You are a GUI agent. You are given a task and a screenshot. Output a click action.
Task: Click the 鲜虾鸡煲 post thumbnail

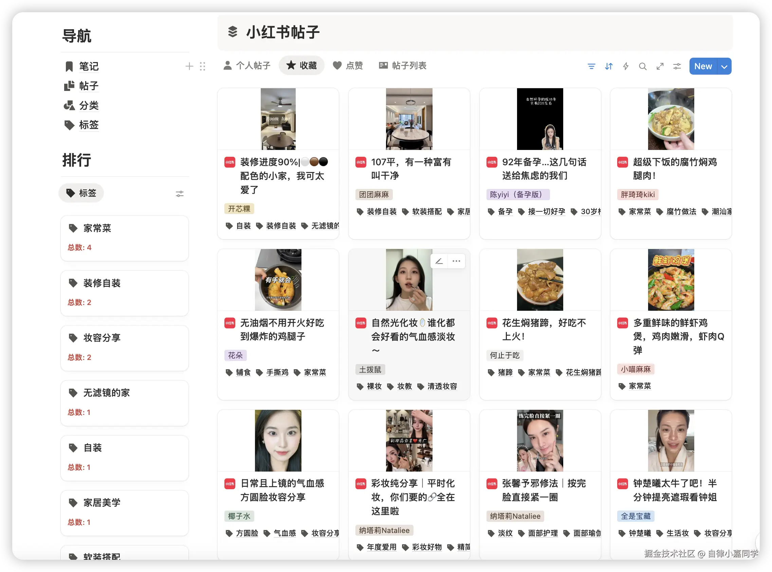coord(670,280)
